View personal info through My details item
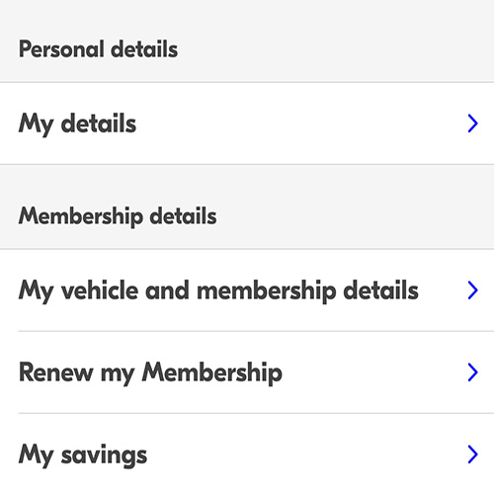Image resolution: width=494 pixels, height=494 pixels. click(x=247, y=123)
